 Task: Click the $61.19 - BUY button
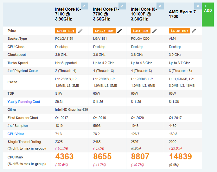click(66, 31)
